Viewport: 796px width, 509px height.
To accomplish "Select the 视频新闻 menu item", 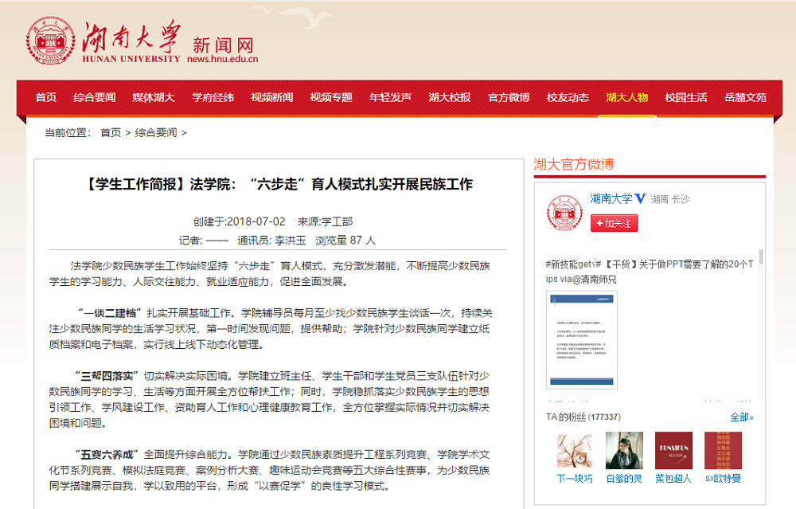I will pos(271,97).
